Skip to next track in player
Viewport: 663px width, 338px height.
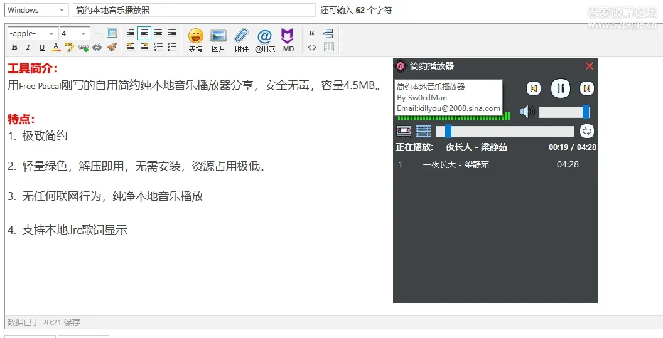587,88
